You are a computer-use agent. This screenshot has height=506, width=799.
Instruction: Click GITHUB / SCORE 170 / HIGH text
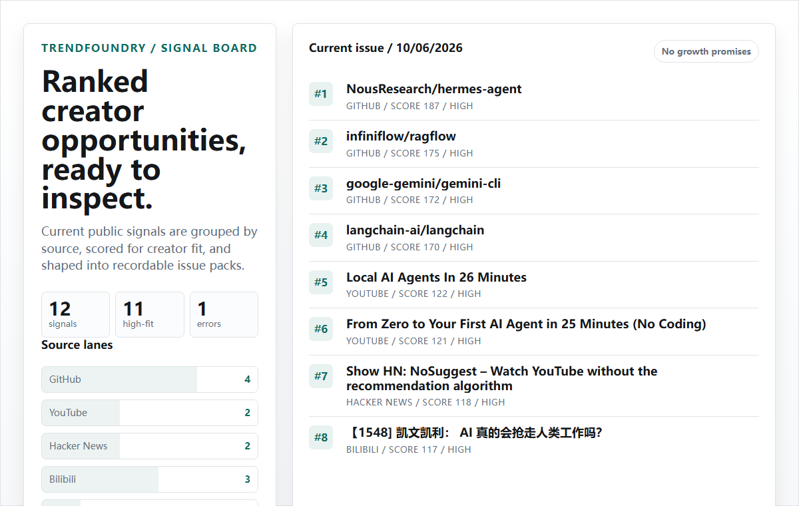409,247
